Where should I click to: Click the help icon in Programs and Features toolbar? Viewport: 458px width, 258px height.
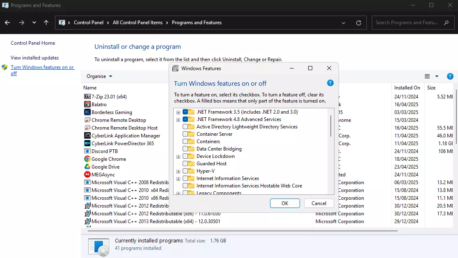450,76
